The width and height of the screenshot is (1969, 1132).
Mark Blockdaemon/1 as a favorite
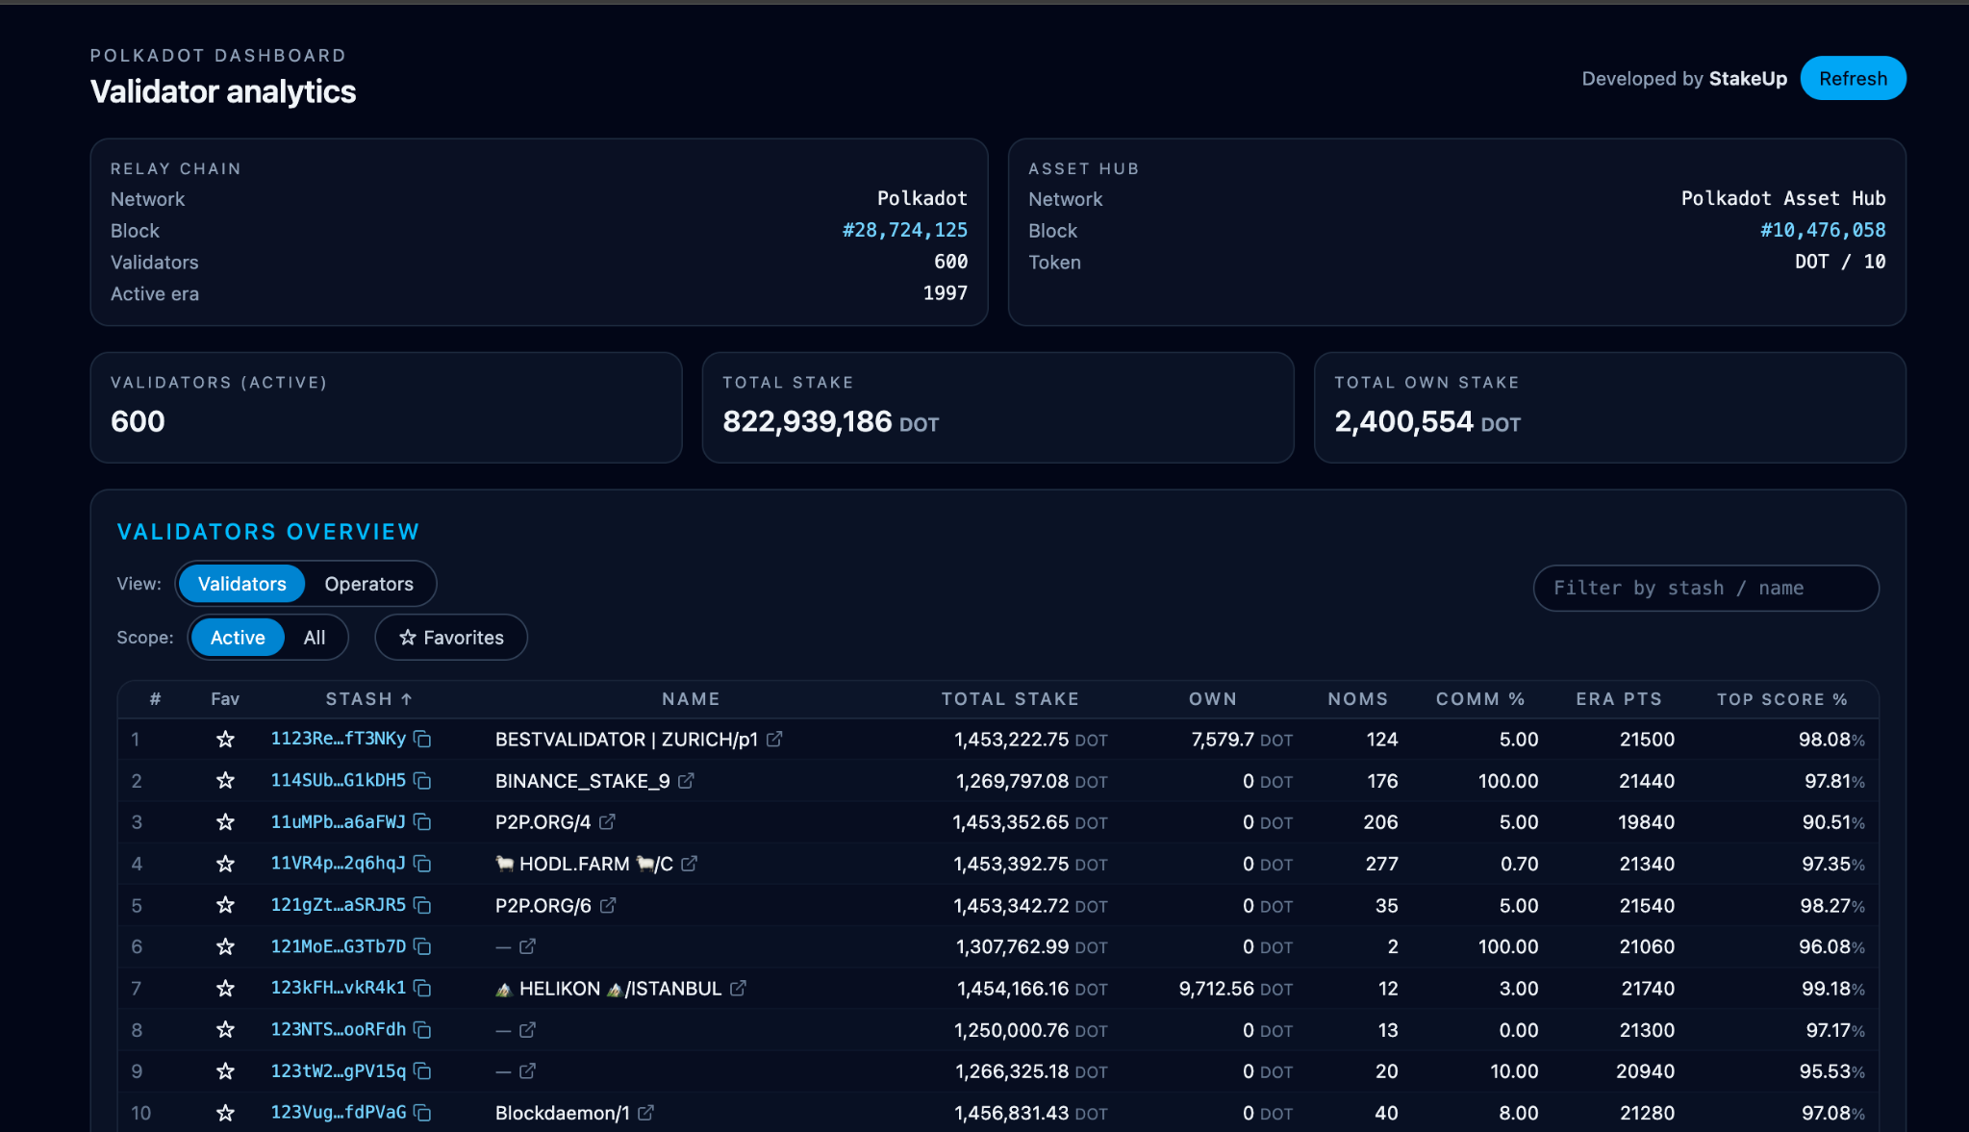point(224,1113)
